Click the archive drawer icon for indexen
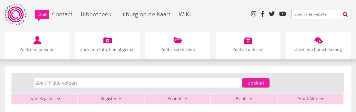The height and width of the screenshot is (112, 356). [248, 40]
